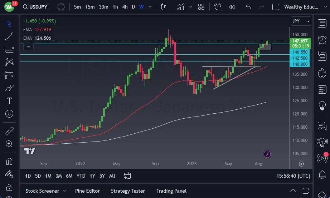Switch to the Pine Editor tab
This screenshot has height=198, width=330.
pyautogui.click(x=87, y=191)
